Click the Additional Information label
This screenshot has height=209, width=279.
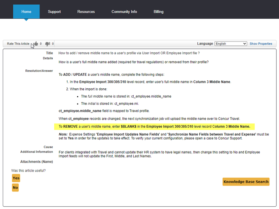pos(36,152)
